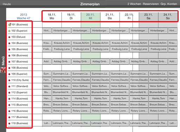The width and height of the screenshot is (180, 132).
Task: Click the red status dot of room 103 (Deluxe)
Action: [9, 37]
